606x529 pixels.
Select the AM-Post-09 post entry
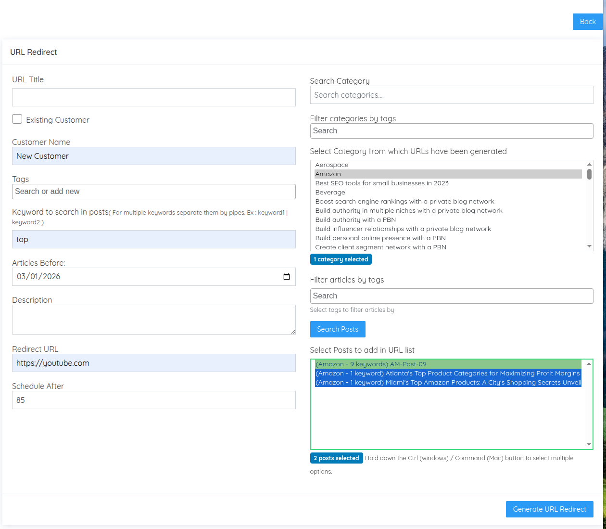pyautogui.click(x=371, y=364)
